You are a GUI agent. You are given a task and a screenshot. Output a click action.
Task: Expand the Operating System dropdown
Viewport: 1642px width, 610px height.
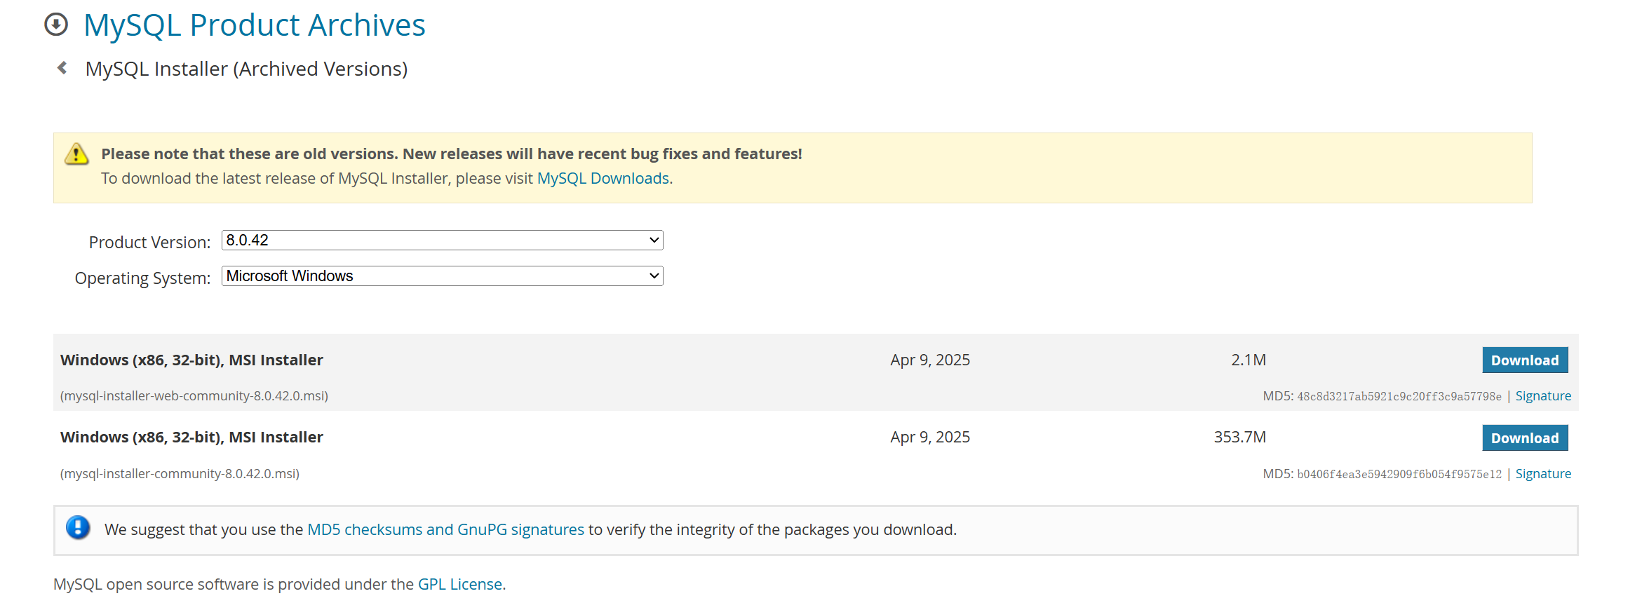(442, 276)
